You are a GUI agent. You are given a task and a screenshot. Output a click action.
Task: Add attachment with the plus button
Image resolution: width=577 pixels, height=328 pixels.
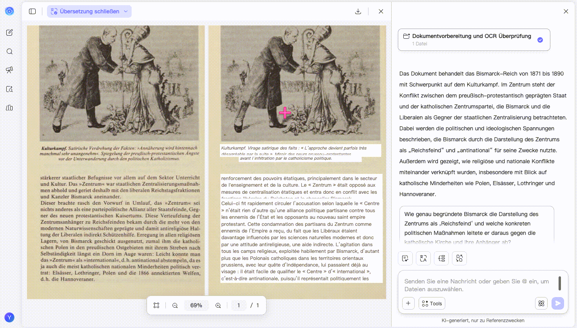408,303
